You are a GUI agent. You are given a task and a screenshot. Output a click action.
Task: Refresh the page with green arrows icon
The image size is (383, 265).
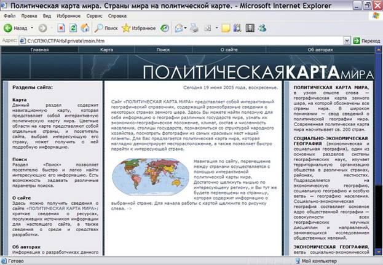[73, 28]
